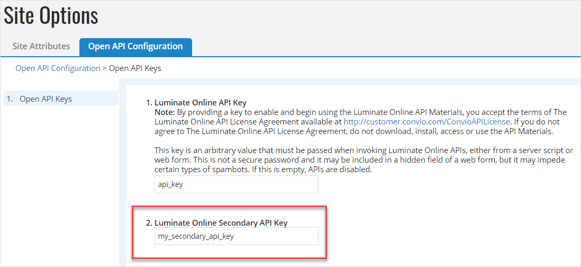The height and width of the screenshot is (267, 581).
Task: Click the breadcrumb separator arrow
Action: 104,68
